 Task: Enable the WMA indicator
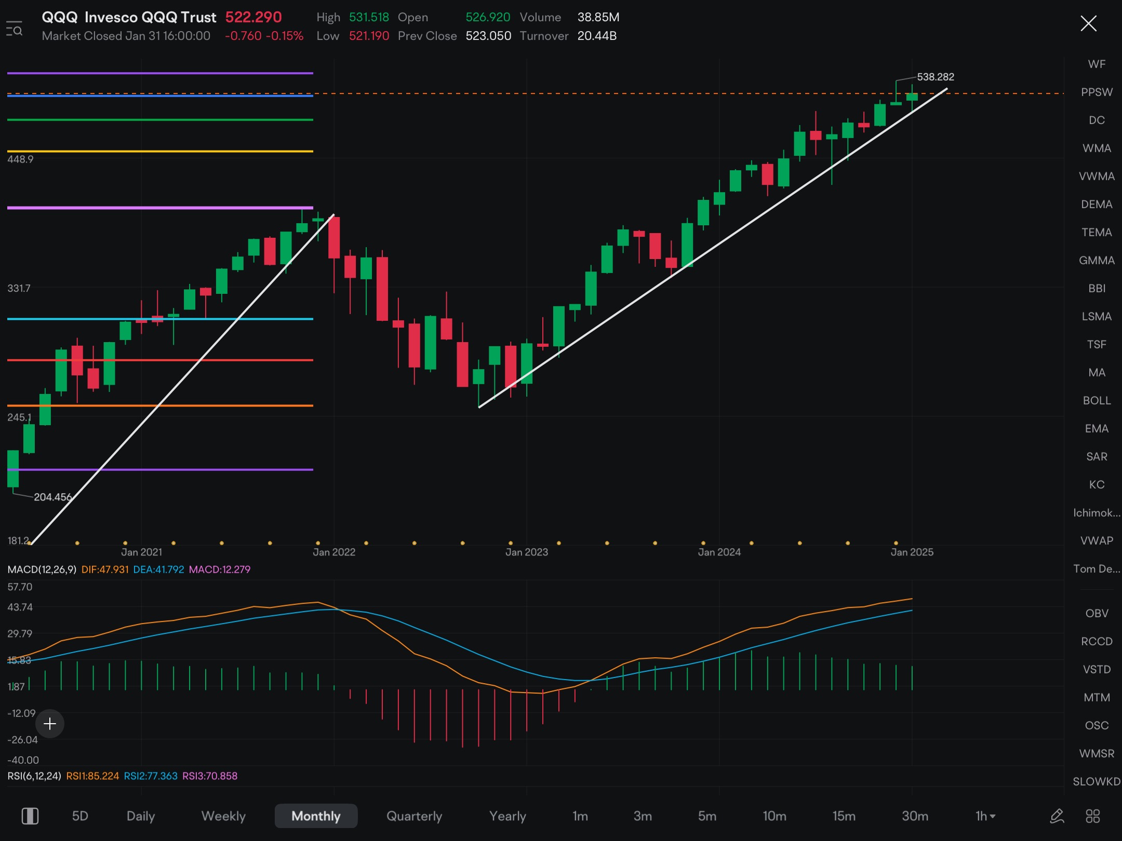(1097, 148)
